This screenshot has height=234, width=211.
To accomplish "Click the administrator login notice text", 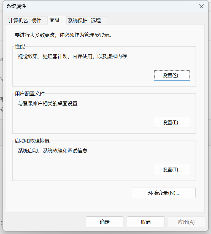I will pyautogui.click(x=63, y=35).
